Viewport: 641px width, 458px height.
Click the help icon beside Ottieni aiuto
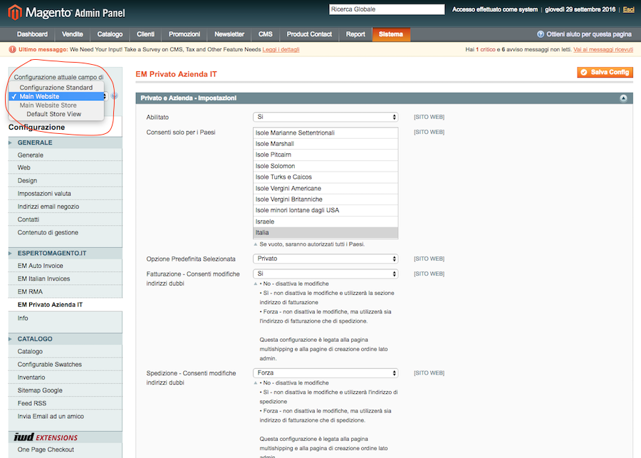point(541,34)
